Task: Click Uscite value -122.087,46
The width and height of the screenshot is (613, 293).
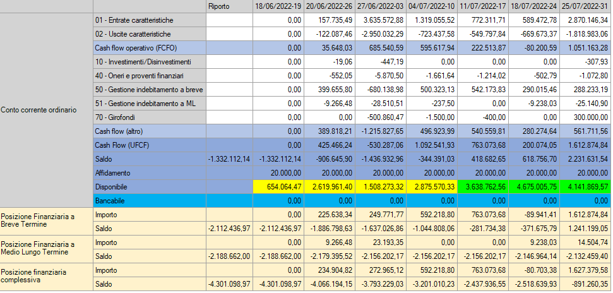Action: (x=330, y=34)
